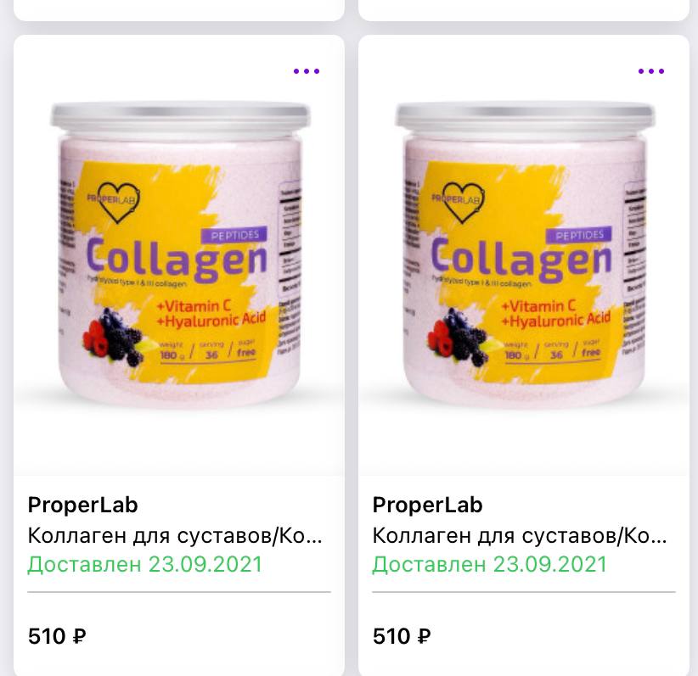
Task: Tap the 510 ₽ price on right card
Action: click(402, 636)
